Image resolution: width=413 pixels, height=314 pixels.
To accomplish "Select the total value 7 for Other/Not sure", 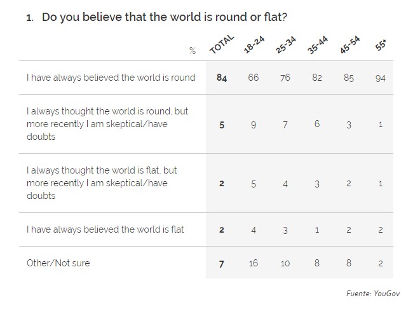I will tap(222, 263).
